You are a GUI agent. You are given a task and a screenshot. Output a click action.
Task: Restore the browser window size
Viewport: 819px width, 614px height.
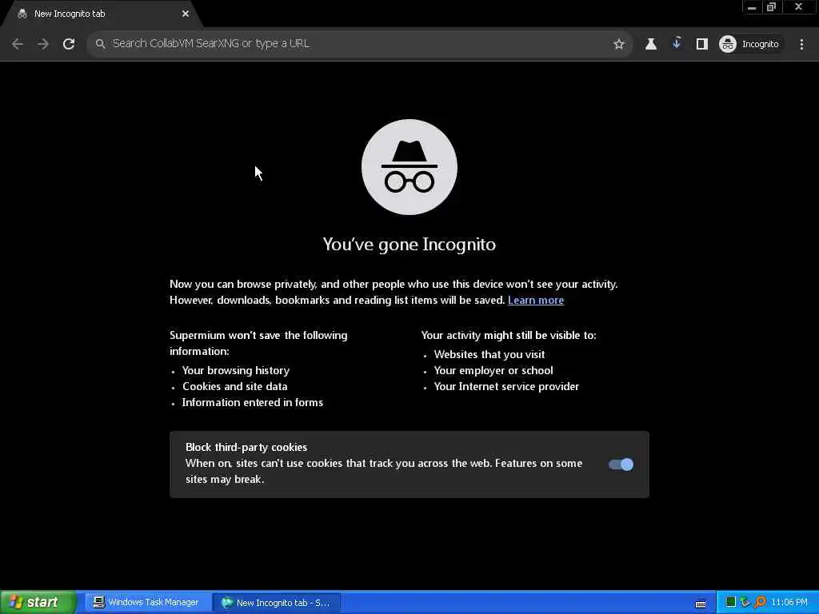point(772,7)
